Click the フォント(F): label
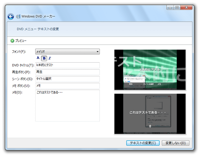Image resolution: width=200 pixels, height=156 pixels. [19, 52]
